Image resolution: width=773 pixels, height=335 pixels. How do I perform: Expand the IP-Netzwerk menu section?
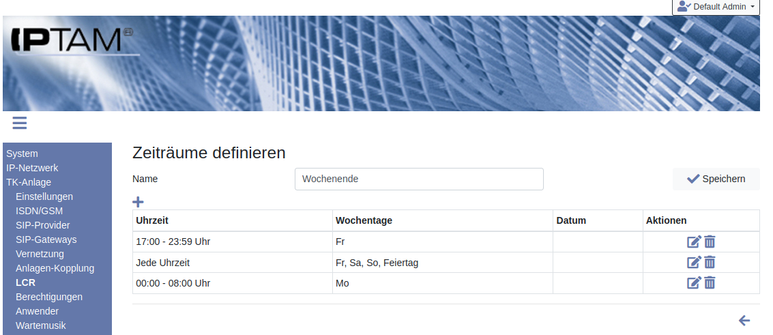(32, 168)
